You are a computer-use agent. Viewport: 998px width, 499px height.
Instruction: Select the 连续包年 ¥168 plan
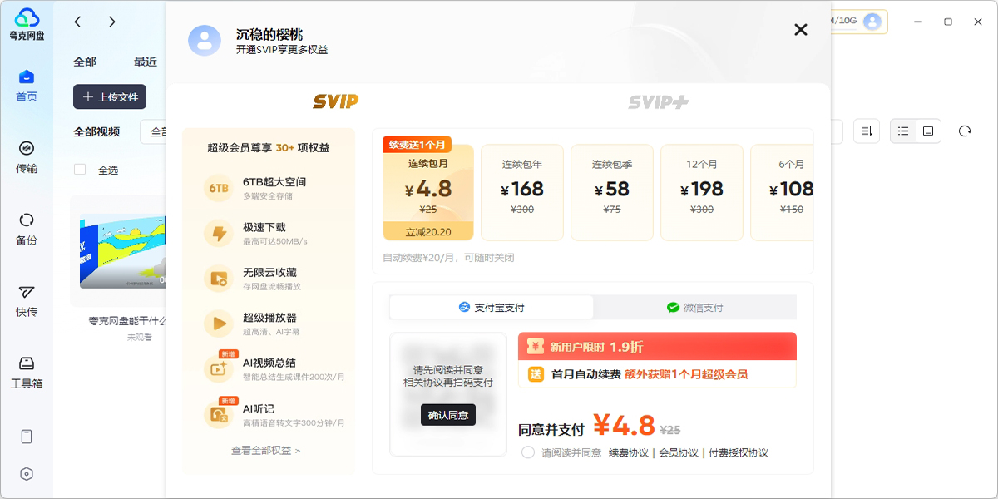click(x=522, y=193)
